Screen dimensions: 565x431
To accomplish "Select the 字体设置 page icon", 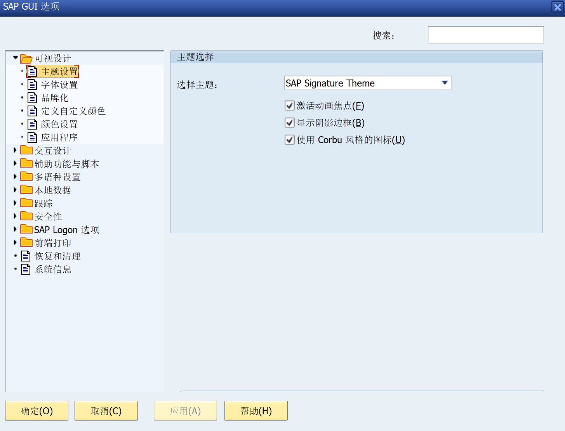I will (32, 85).
